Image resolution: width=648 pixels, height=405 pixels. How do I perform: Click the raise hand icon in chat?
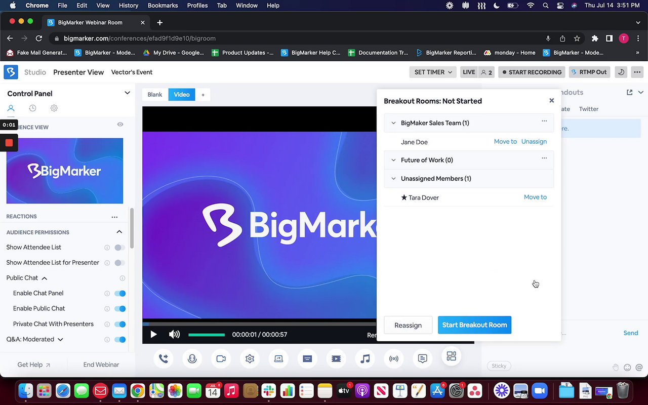[x=616, y=368]
